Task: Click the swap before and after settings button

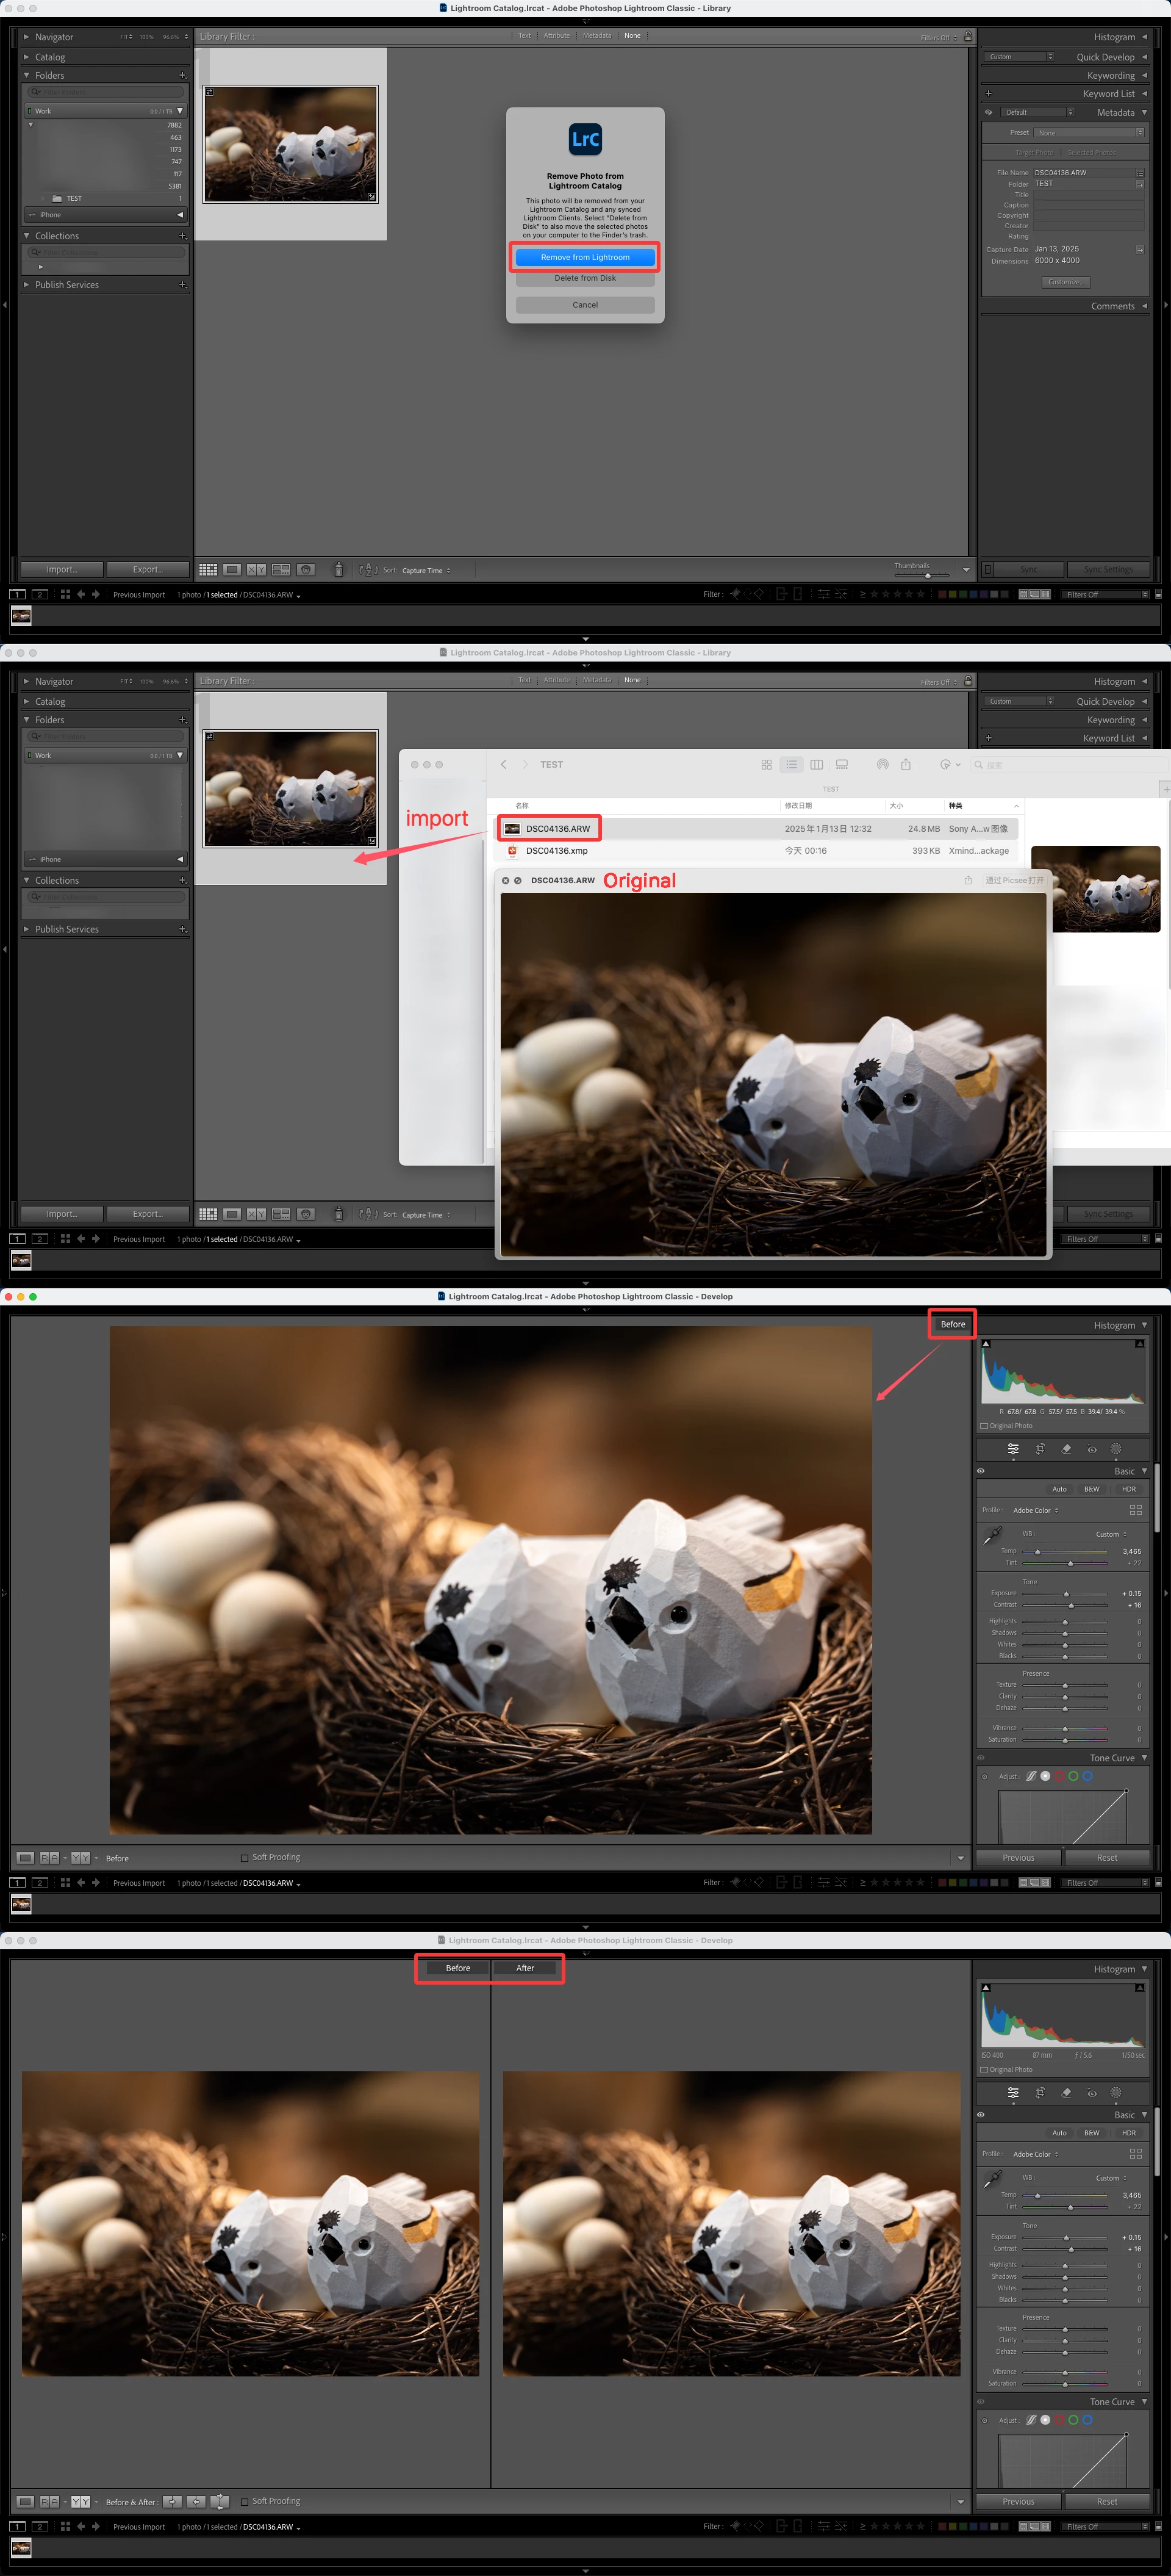Action: (220, 2501)
